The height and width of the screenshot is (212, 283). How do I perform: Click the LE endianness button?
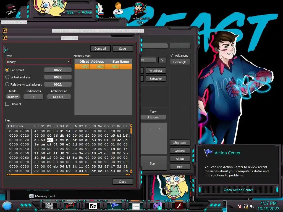pyautogui.click(x=33, y=97)
